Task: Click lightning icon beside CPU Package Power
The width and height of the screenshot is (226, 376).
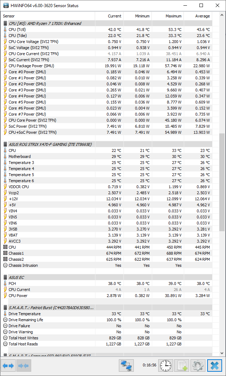Action: [5, 66]
